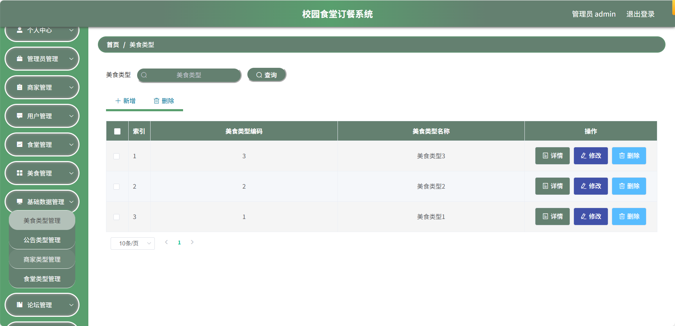The image size is (675, 326).
Task: Click the 首页 breadcrumb link
Action: click(113, 45)
